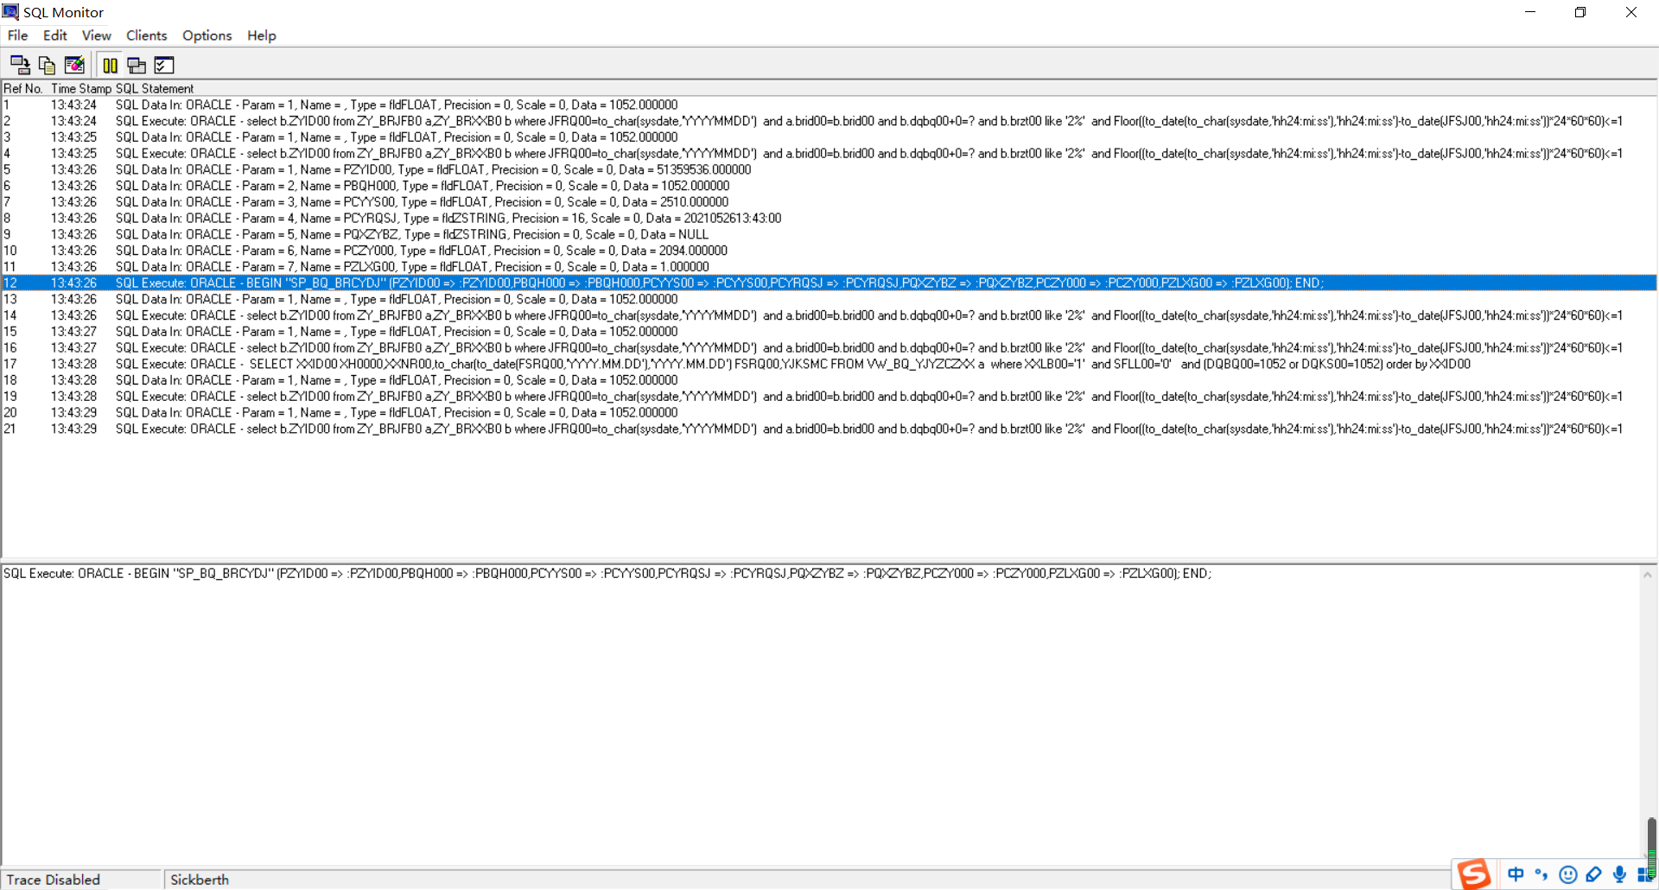The height and width of the screenshot is (890, 1659).
Task: Click the Sickberth status bar entry
Action: (200, 880)
